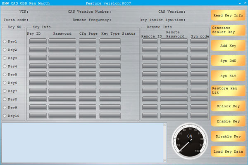Click Remote Password field in Key7 row

(x=174, y=91)
